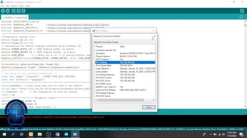Show hidden system tray icons chevron
This screenshot has height=138, width=247.
[210, 134]
